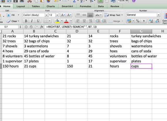The image size is (167, 121).
Task: Open the Clear dropdown arrow
Action: (x=19, y=21)
